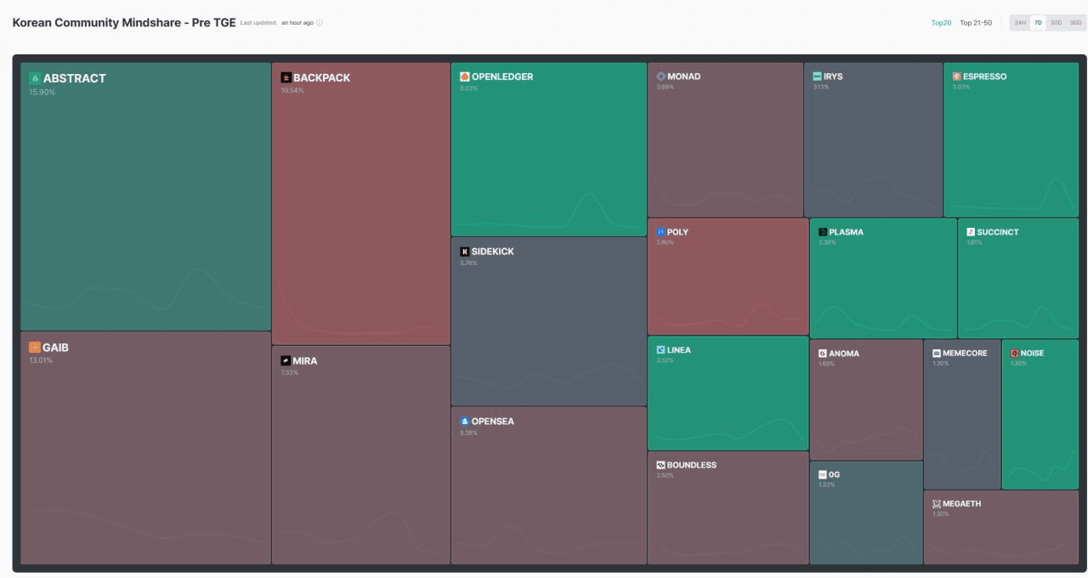The image size is (1088, 578).
Task: Click the Backpack logo icon
Action: click(286, 77)
